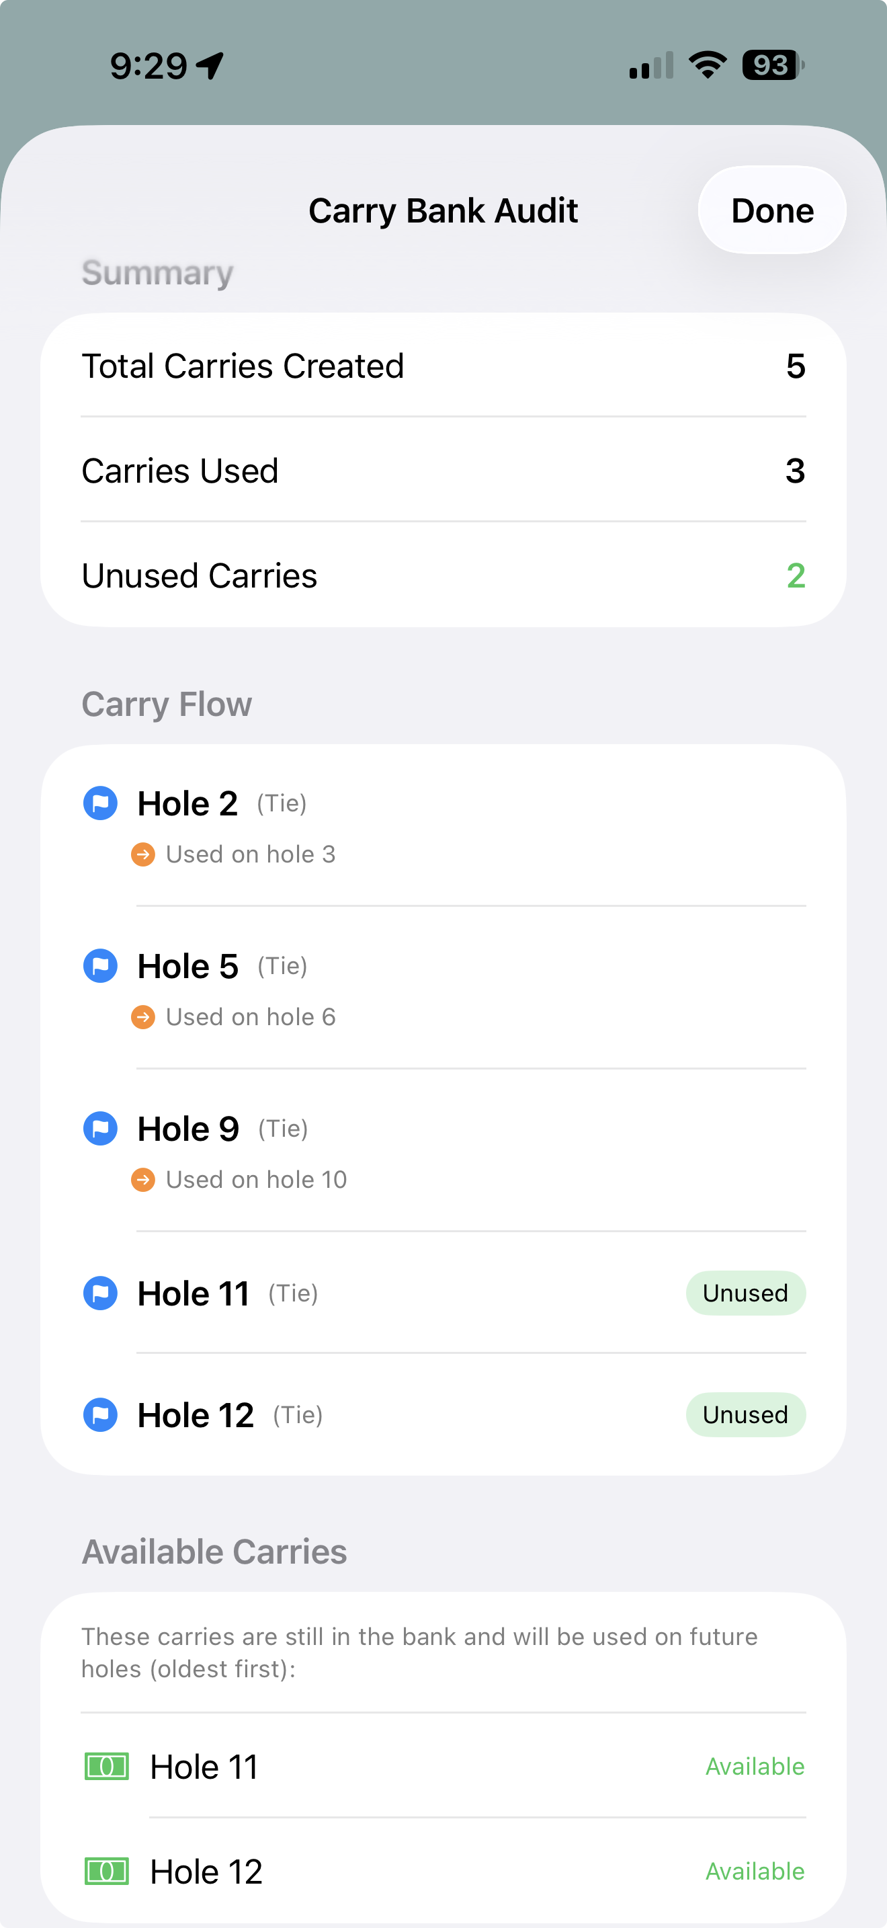This screenshot has height=1928, width=887.
Task: Click the orange arrow next to hole 10
Action: coord(143,1180)
